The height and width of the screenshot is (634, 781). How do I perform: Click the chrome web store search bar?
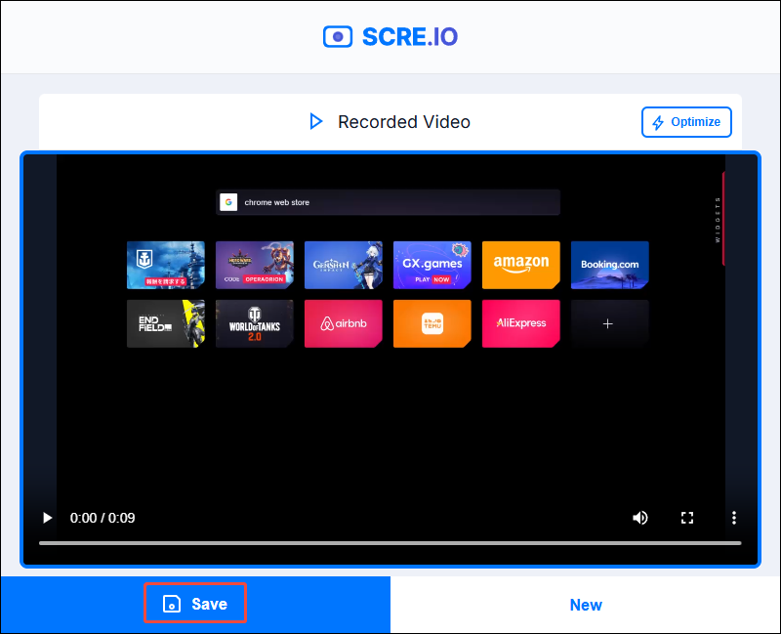(390, 202)
